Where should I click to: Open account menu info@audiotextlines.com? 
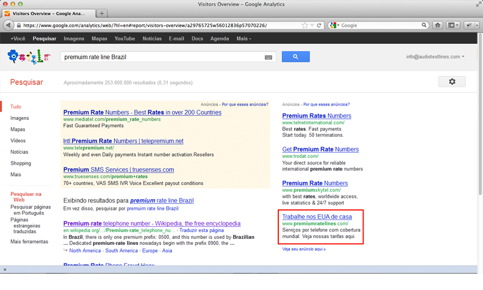click(x=435, y=57)
